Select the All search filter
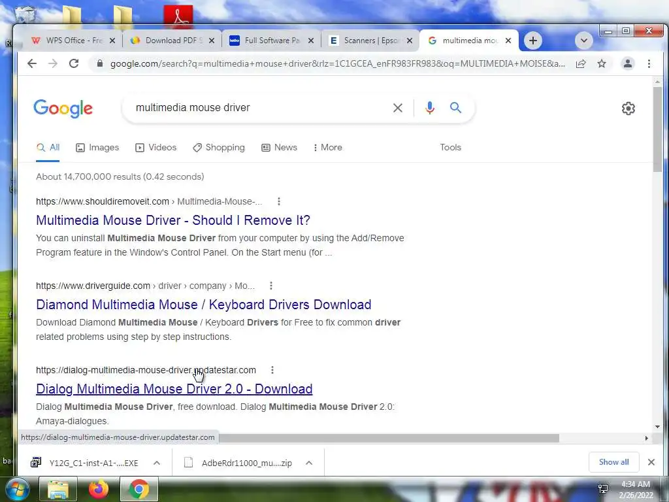Image resolution: width=669 pixels, height=502 pixels. click(48, 148)
